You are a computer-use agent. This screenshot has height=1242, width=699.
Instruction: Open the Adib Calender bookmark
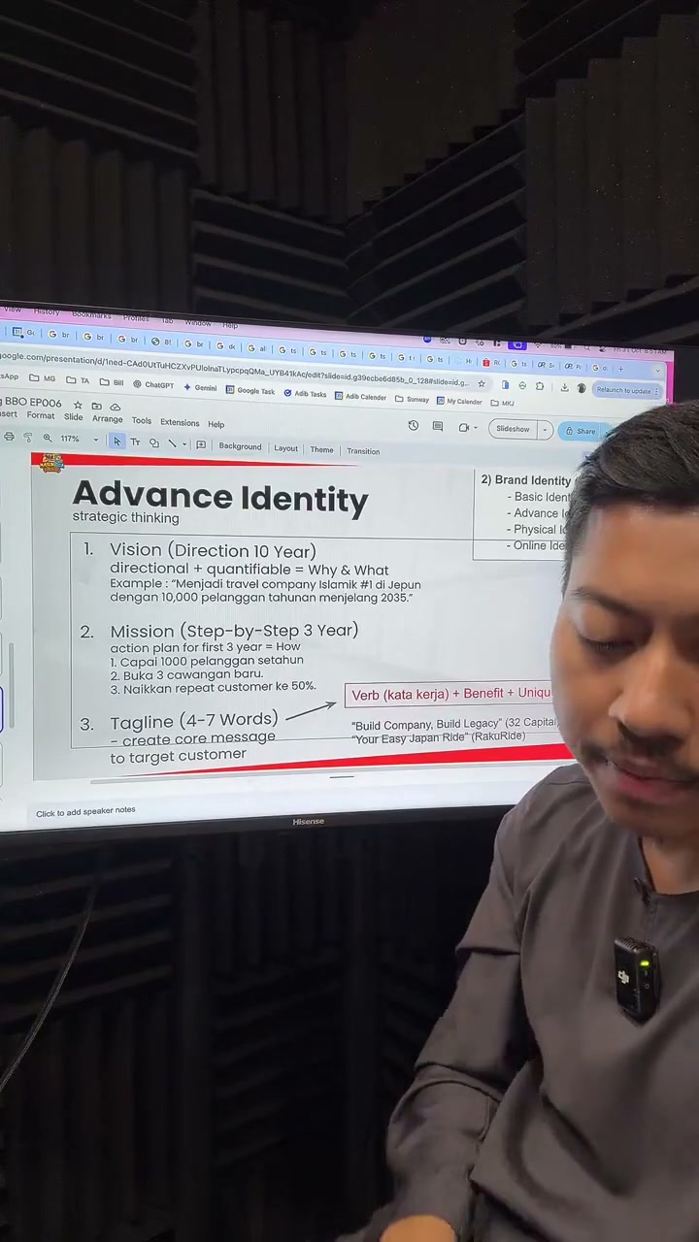click(360, 396)
